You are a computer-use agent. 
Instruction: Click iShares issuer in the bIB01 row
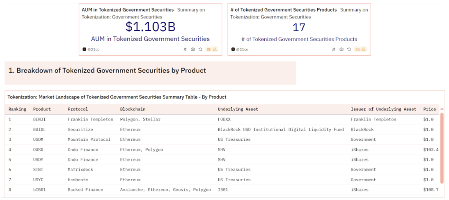[x=360, y=189]
